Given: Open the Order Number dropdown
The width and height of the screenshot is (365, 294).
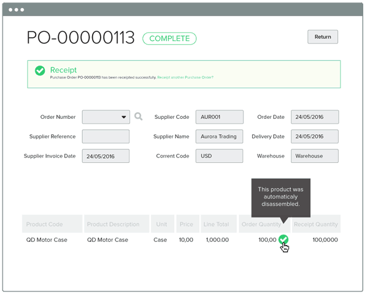Looking at the screenshot, I should (106, 117).
